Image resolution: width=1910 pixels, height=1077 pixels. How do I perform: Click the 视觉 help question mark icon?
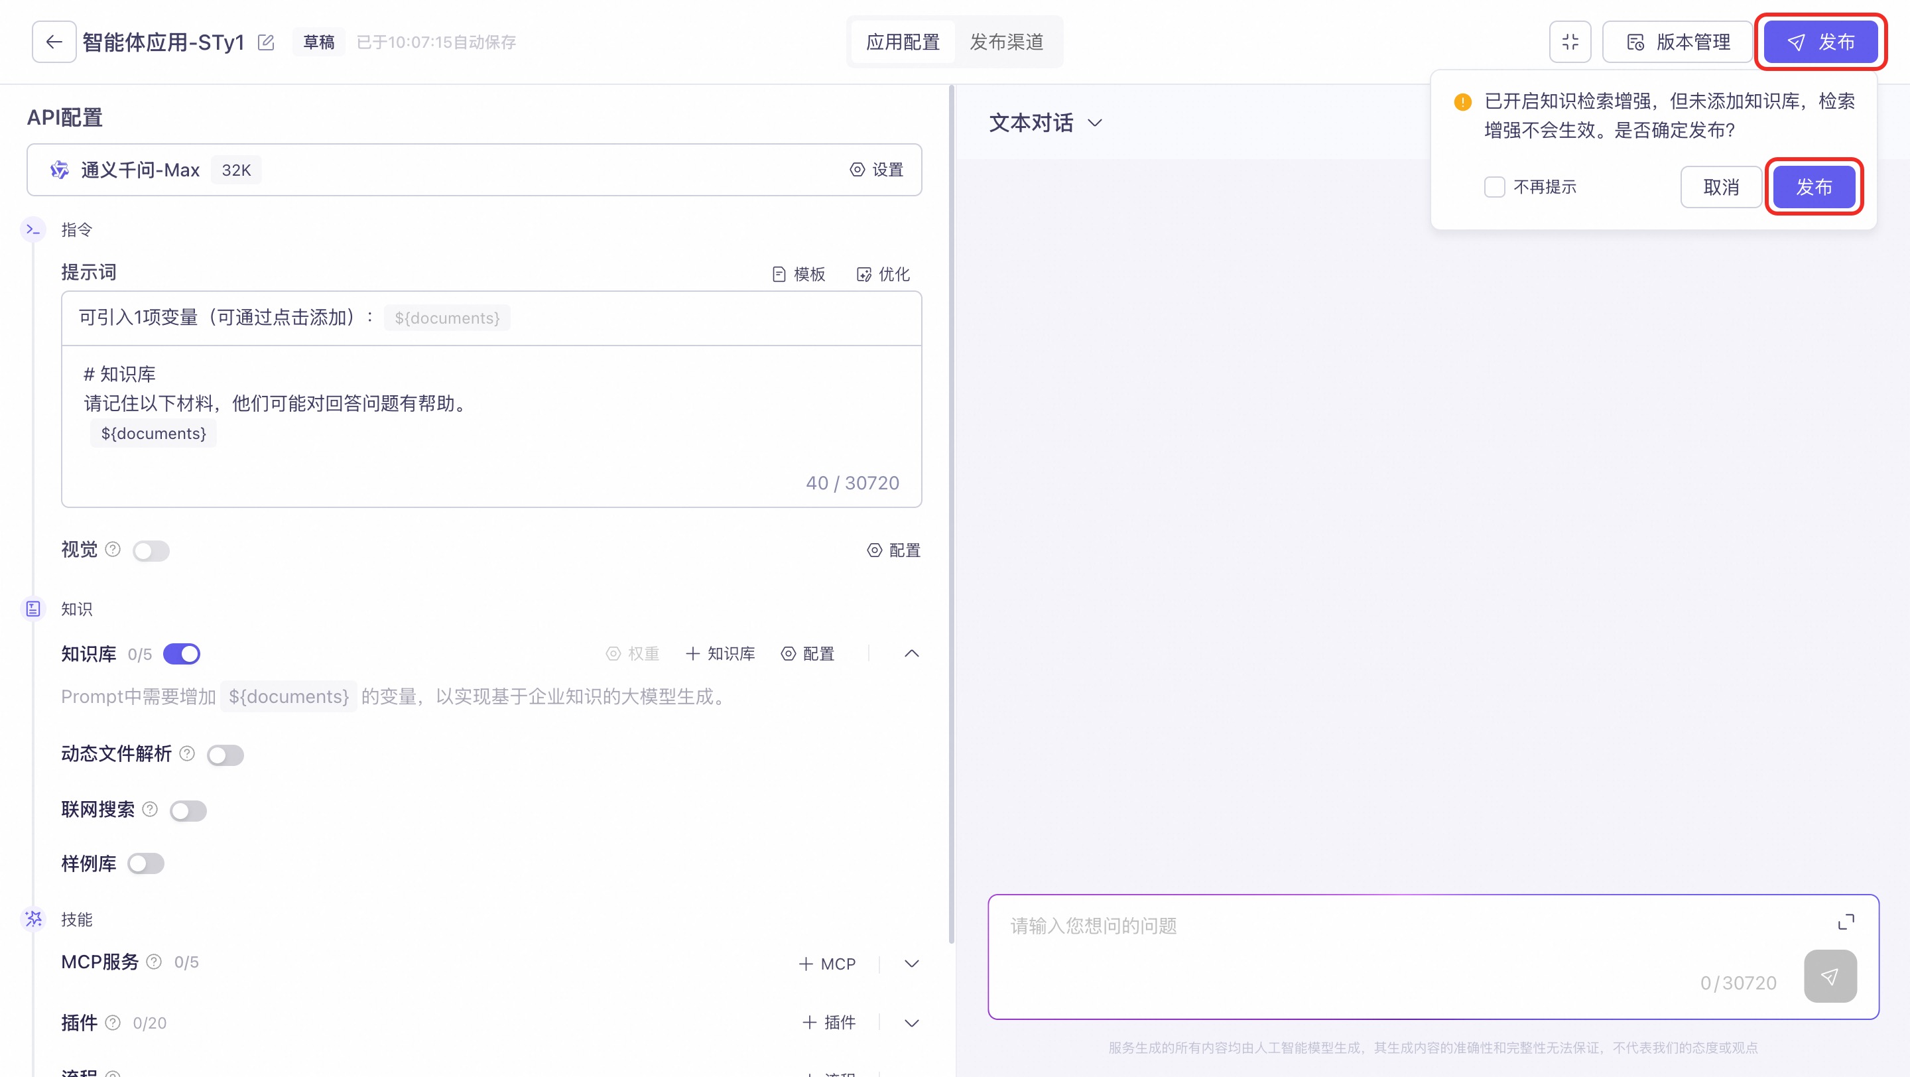click(113, 549)
